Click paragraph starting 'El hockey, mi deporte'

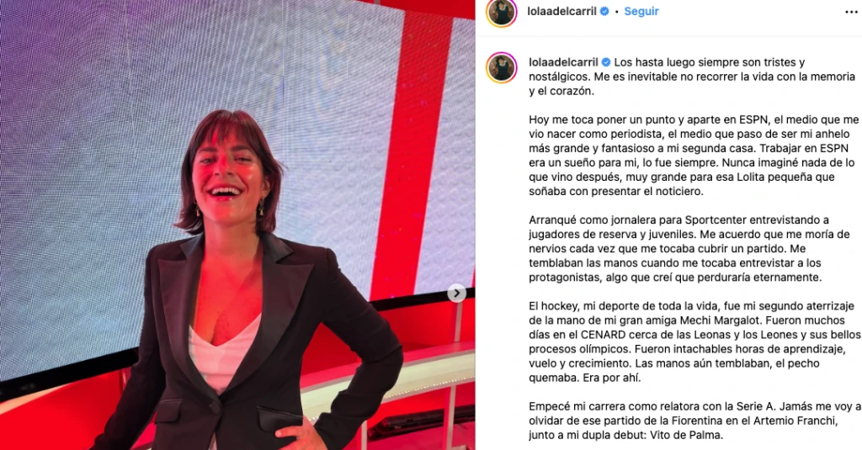(694, 341)
